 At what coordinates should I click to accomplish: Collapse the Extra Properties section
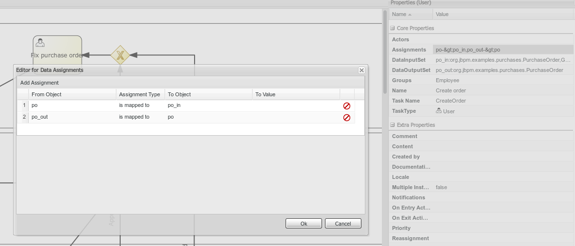coord(393,125)
